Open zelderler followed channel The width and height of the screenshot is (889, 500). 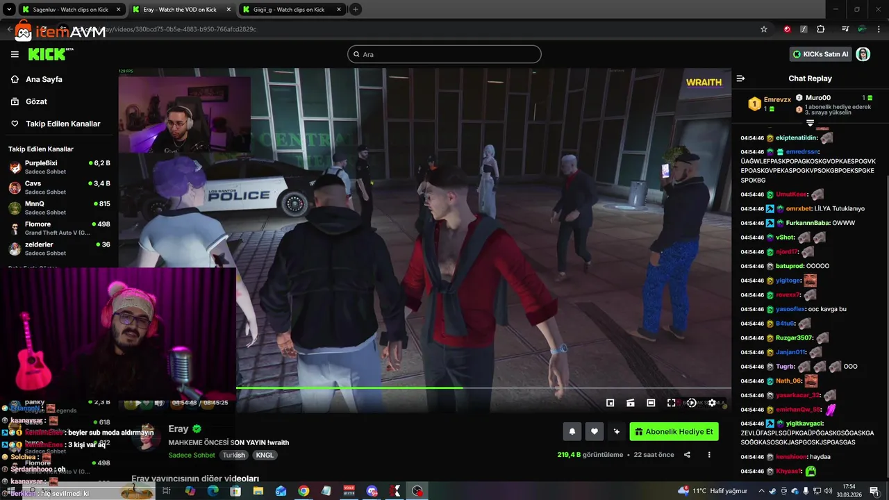click(59, 248)
